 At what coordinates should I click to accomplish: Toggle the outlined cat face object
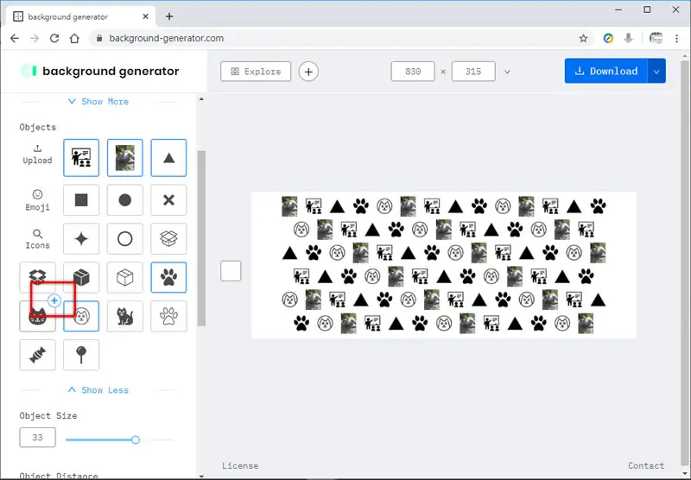[81, 316]
